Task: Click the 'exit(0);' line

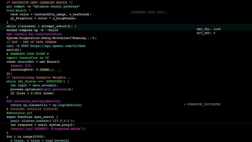Action: [x=14, y=50]
